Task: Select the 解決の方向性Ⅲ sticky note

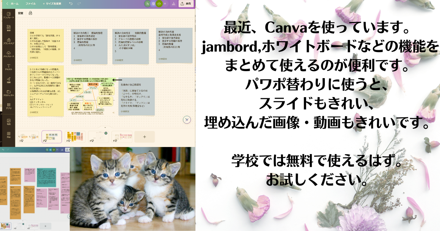Action: click(174, 45)
